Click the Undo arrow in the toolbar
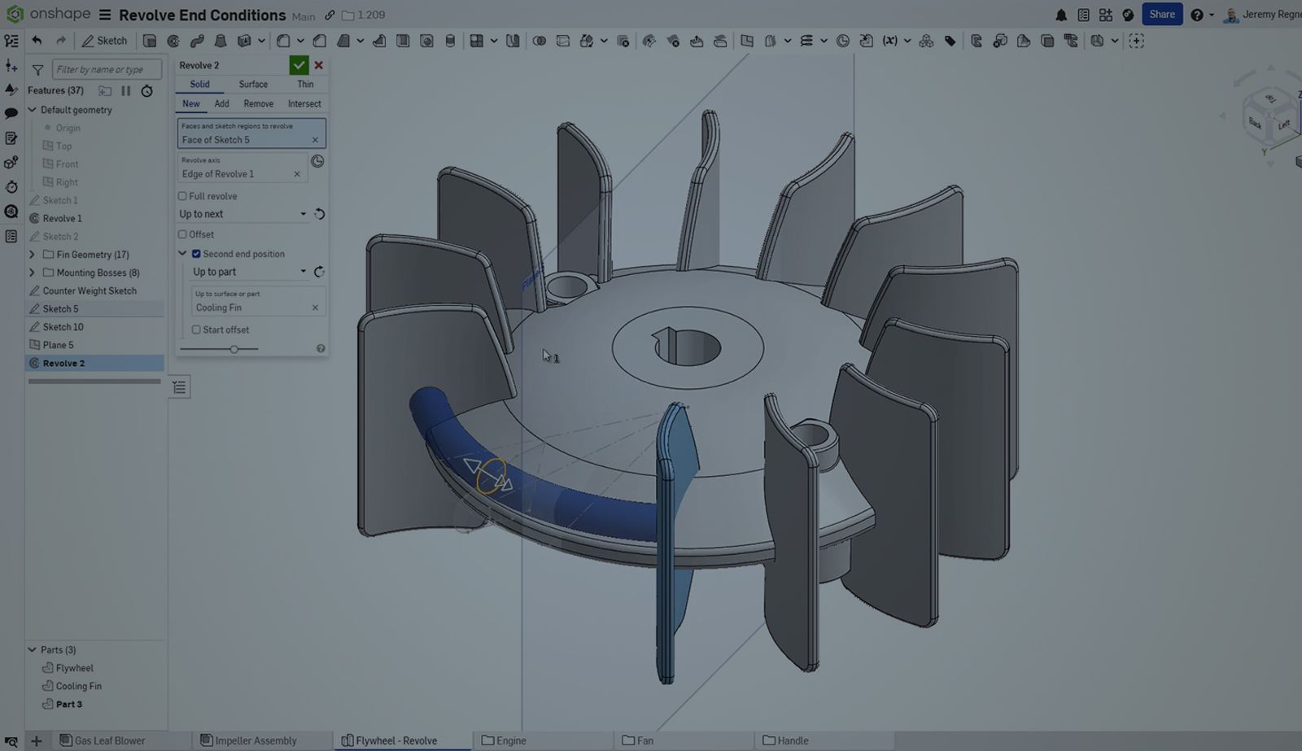The height and width of the screenshot is (751, 1302). pyautogui.click(x=37, y=40)
